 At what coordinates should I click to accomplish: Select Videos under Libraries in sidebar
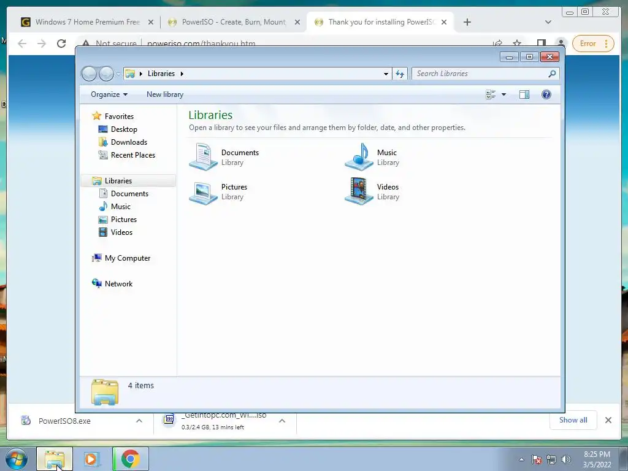(x=121, y=232)
